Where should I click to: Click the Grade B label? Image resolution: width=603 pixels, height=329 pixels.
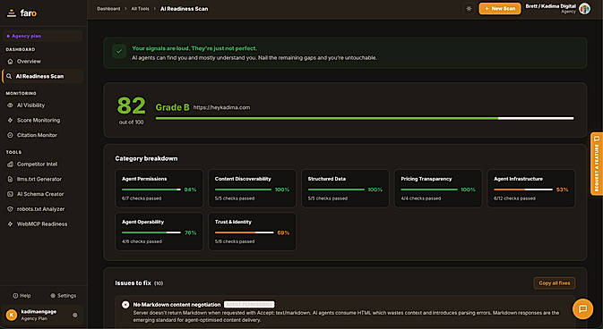(x=172, y=107)
